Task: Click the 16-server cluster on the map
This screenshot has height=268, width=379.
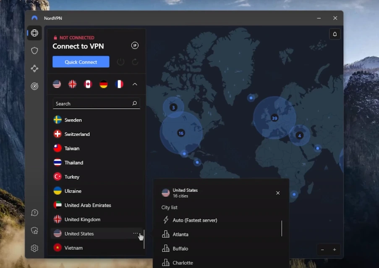Action: click(x=181, y=133)
